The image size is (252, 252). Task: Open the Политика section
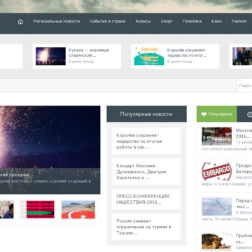(x=192, y=21)
